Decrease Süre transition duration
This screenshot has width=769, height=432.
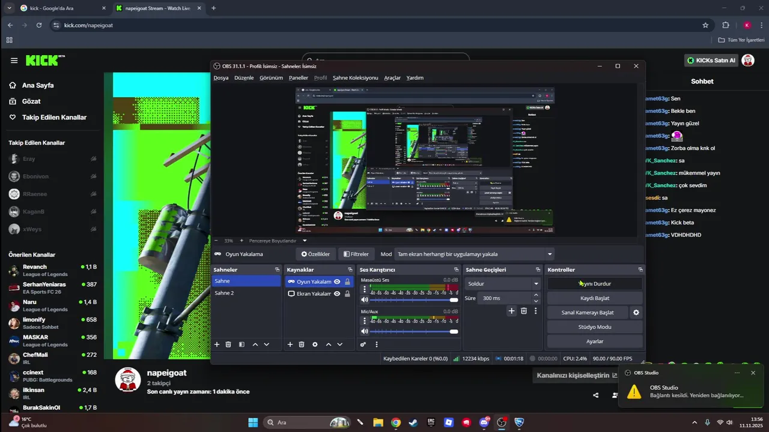536,301
